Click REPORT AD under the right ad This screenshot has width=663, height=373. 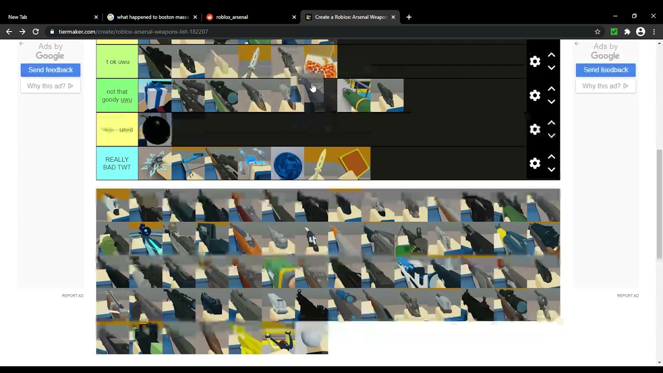point(628,296)
